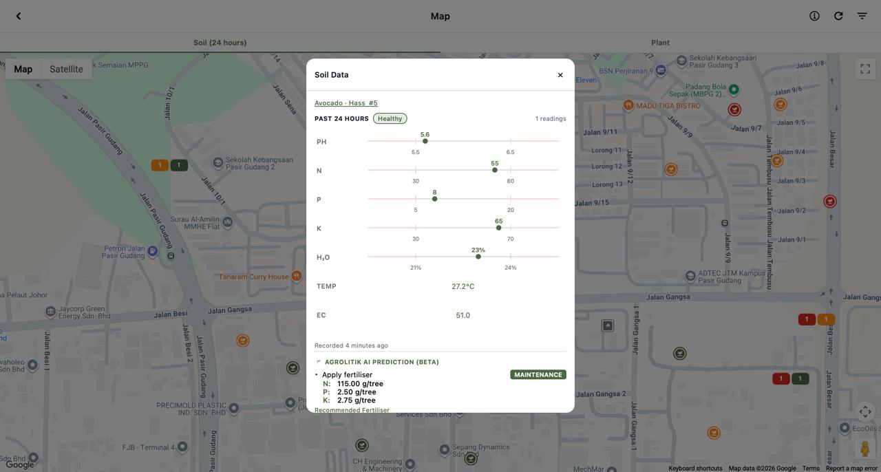Screen dimensions: 881x472
Task: Click the PH slider handle at 5.6
Action: 425,141
